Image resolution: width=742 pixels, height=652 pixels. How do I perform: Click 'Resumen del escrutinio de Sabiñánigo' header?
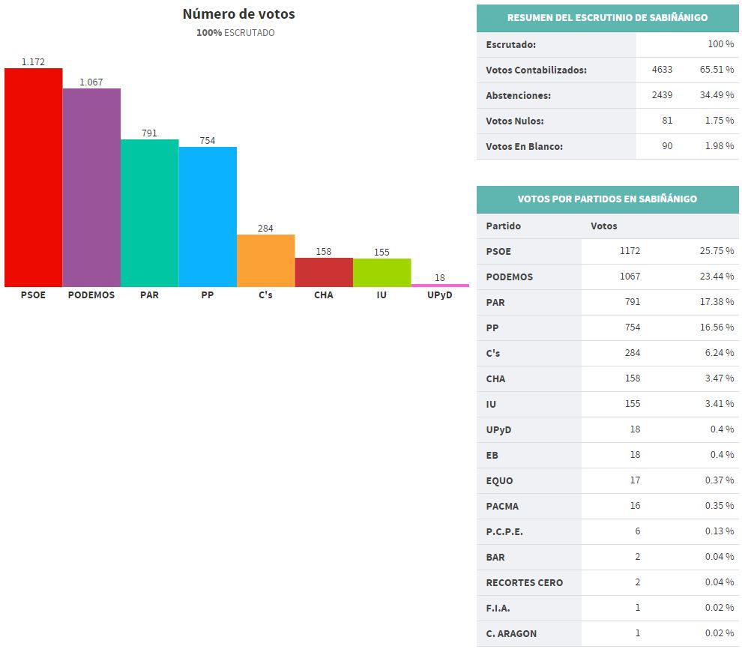607,18
